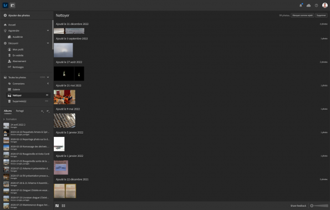330x210 pixels.
Task: Switch to square grid view icon
Action: pos(63,206)
